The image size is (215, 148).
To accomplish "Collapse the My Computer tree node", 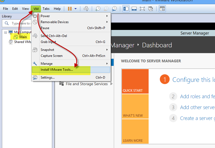I will point(5,32).
